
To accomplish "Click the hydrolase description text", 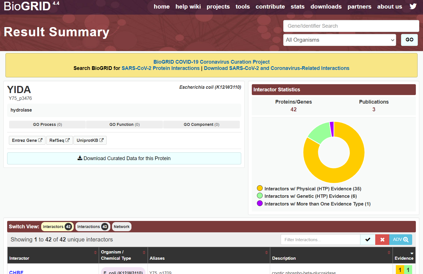I will [21, 110].
